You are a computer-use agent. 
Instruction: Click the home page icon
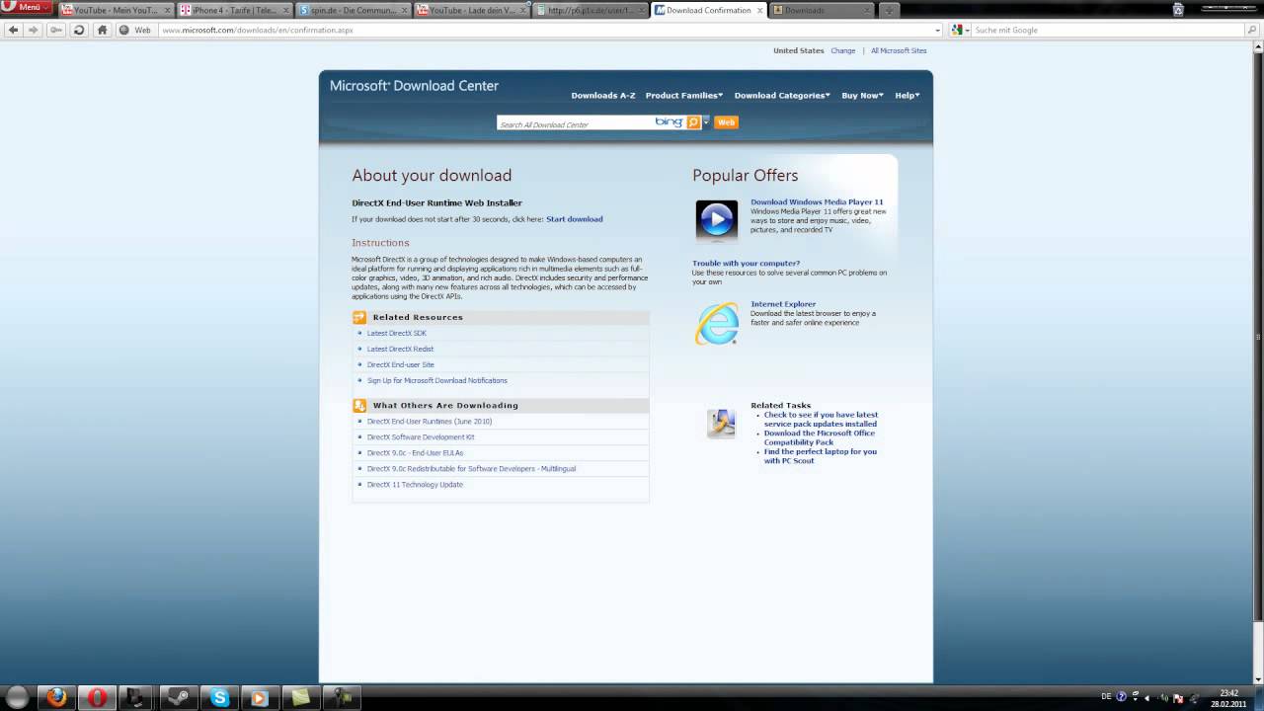(x=102, y=30)
